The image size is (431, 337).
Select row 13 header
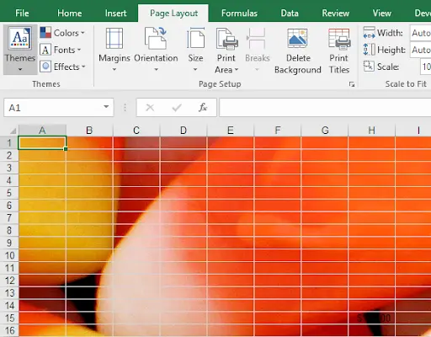point(9,293)
